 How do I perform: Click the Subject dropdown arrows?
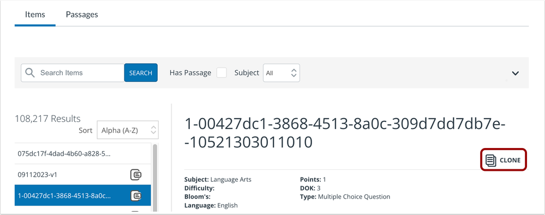tap(294, 73)
